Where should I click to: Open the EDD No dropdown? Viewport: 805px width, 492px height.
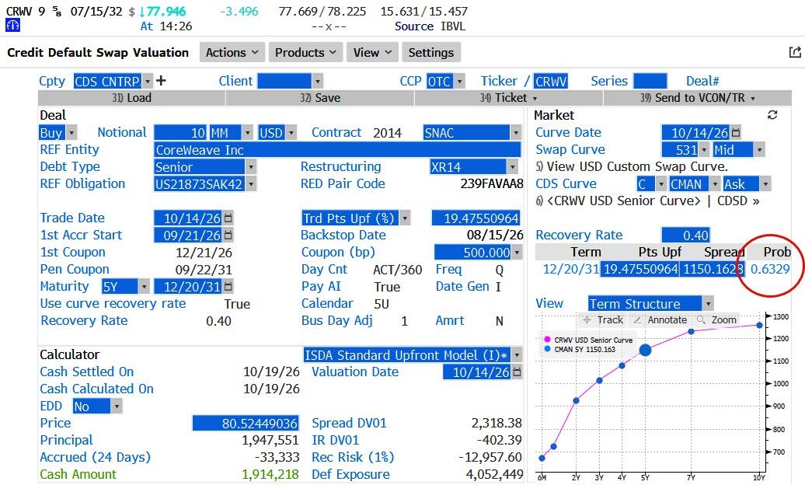tap(117, 407)
